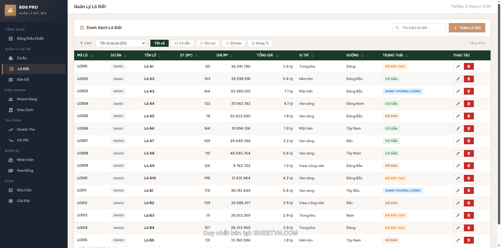Image resolution: width=501 pixels, height=248 pixels.
Task: Click the edit pencil icon for LO0001
Action: click(x=458, y=66)
